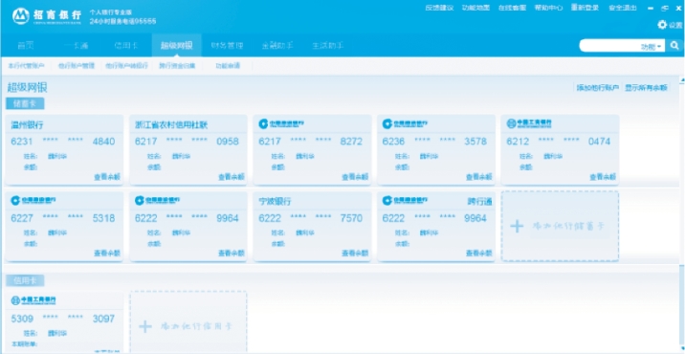View balance of 温州银行 card 4840
Screen dimensions: 685x354
coord(107,177)
